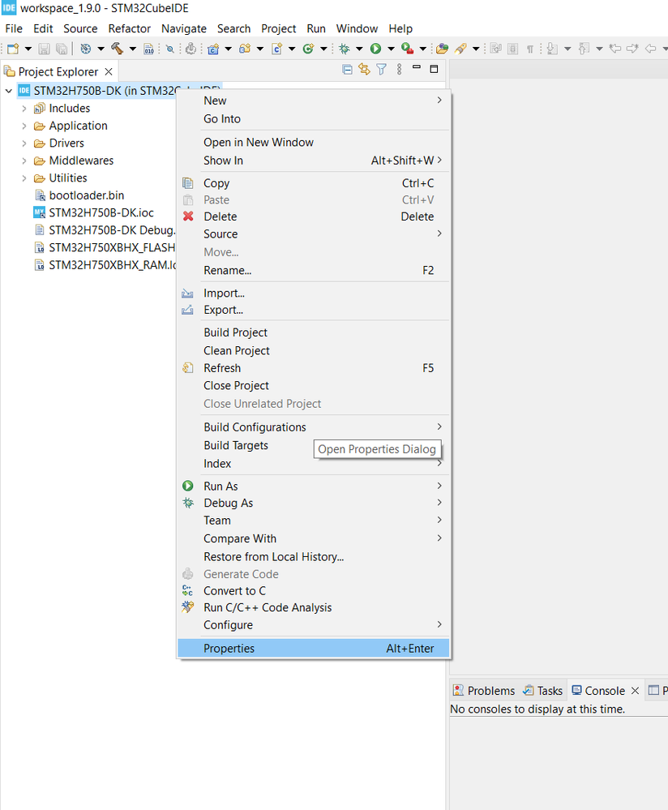Expand the Application folder
668x810 pixels.
click(24, 126)
